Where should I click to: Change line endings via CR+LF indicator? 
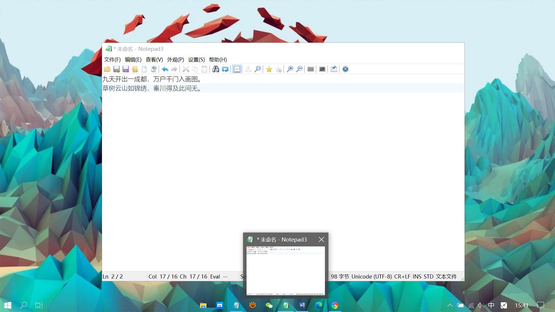click(402, 276)
